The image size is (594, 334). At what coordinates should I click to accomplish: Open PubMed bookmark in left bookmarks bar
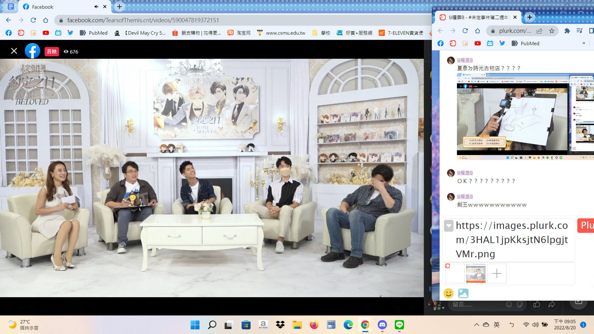(x=94, y=33)
